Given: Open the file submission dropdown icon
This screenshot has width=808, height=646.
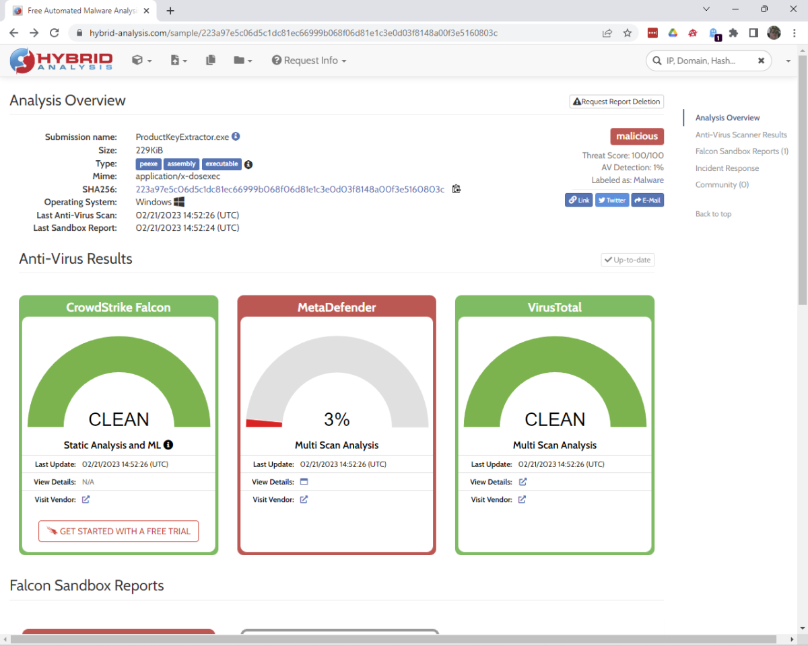Looking at the screenshot, I should [x=178, y=61].
